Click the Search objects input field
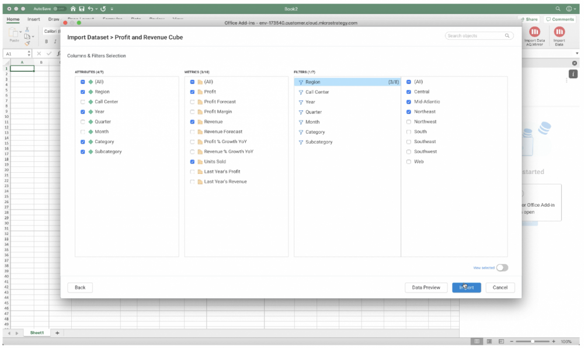584x348 pixels. click(479, 36)
